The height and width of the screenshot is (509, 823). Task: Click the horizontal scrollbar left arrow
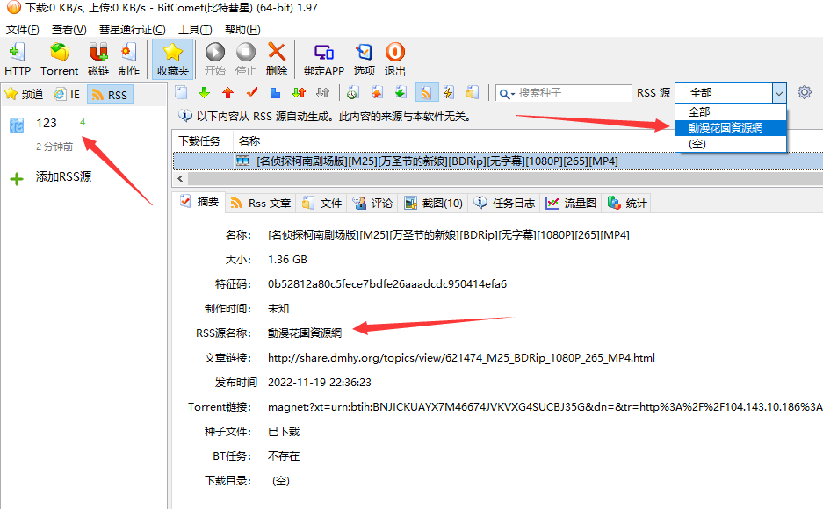click(x=180, y=178)
